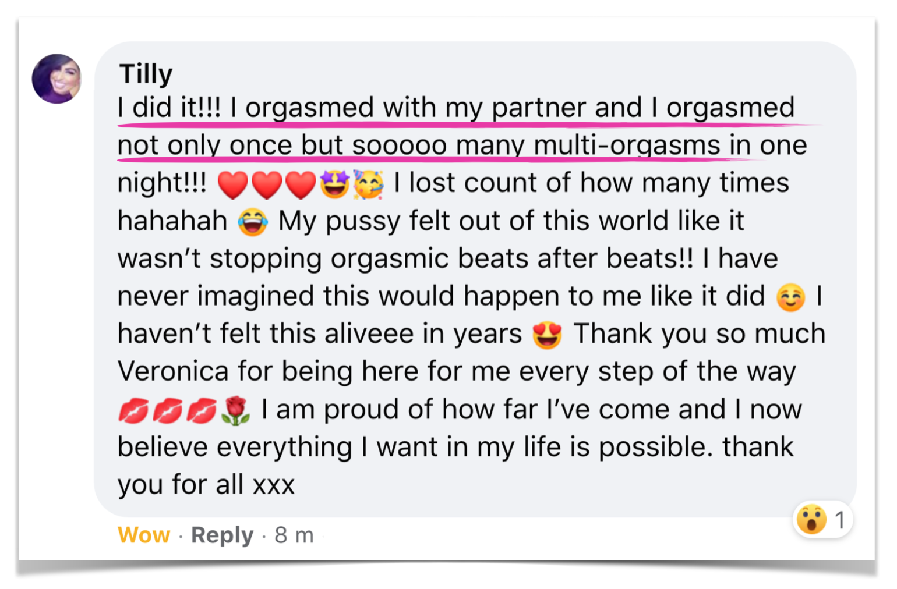Click the surprised-face reaction badge icon
Image resolution: width=897 pixels, height=589 pixels.
point(811,519)
